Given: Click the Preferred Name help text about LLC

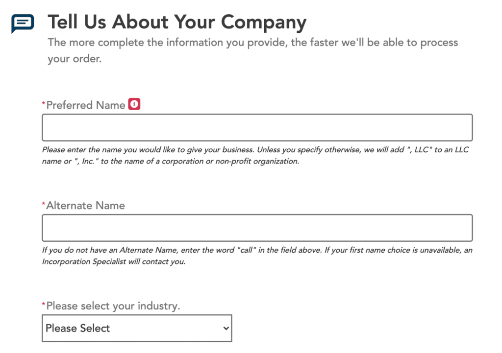Looking at the screenshot, I should (255, 155).
